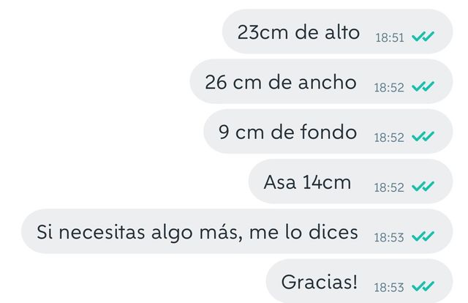Image resolution: width=468 pixels, height=303 pixels.
Task: Select the '26 cm de ancho' message text
Action: 281,82
